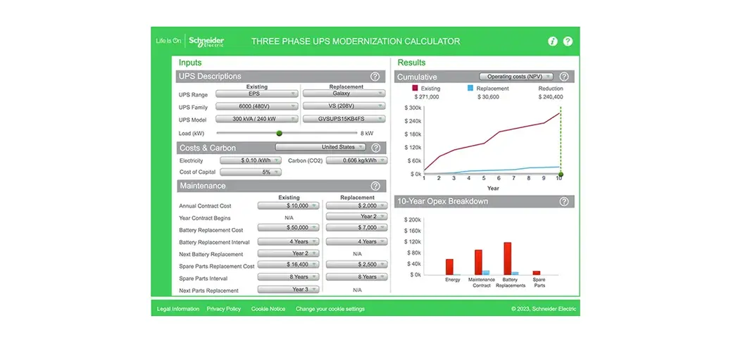
Task: Click the year 10 marker on Cumulative chart
Action: coord(561,175)
